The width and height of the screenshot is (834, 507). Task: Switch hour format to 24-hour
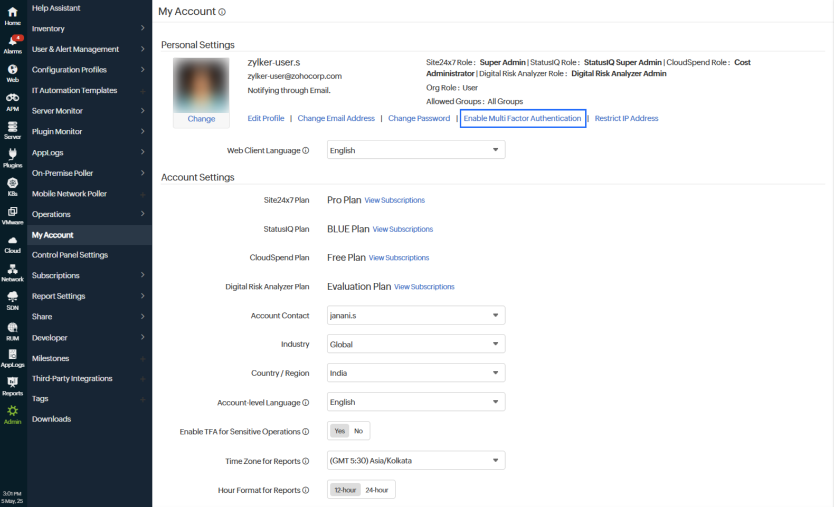377,490
